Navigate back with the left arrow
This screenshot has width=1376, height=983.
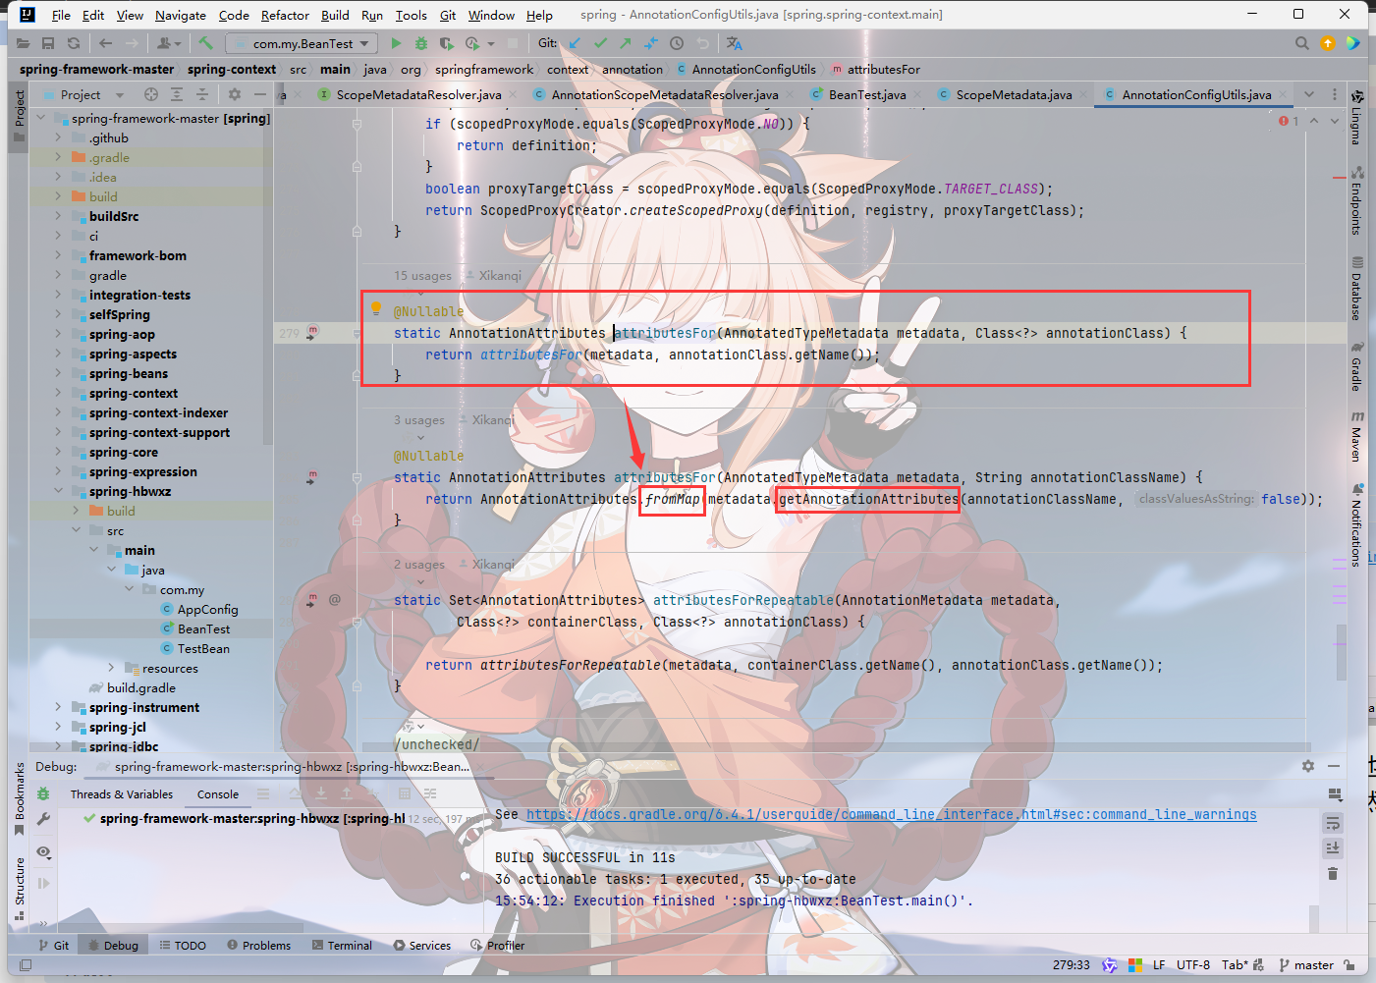[x=105, y=43]
